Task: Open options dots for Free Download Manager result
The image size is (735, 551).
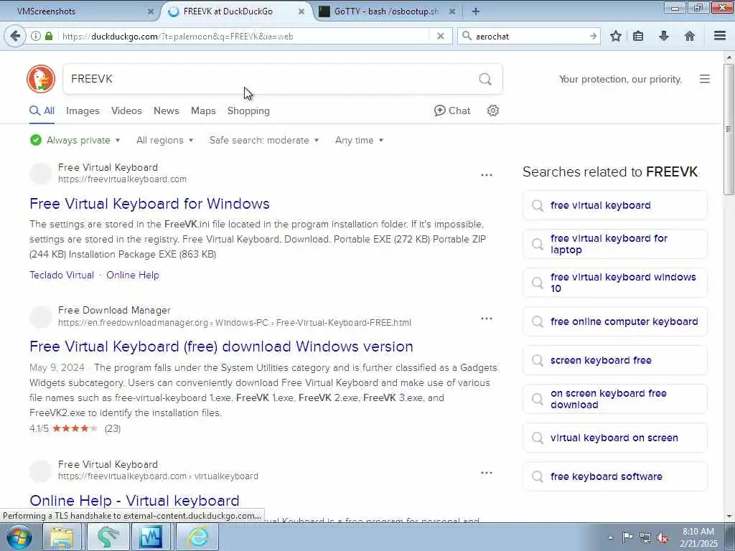Action: [x=487, y=318]
